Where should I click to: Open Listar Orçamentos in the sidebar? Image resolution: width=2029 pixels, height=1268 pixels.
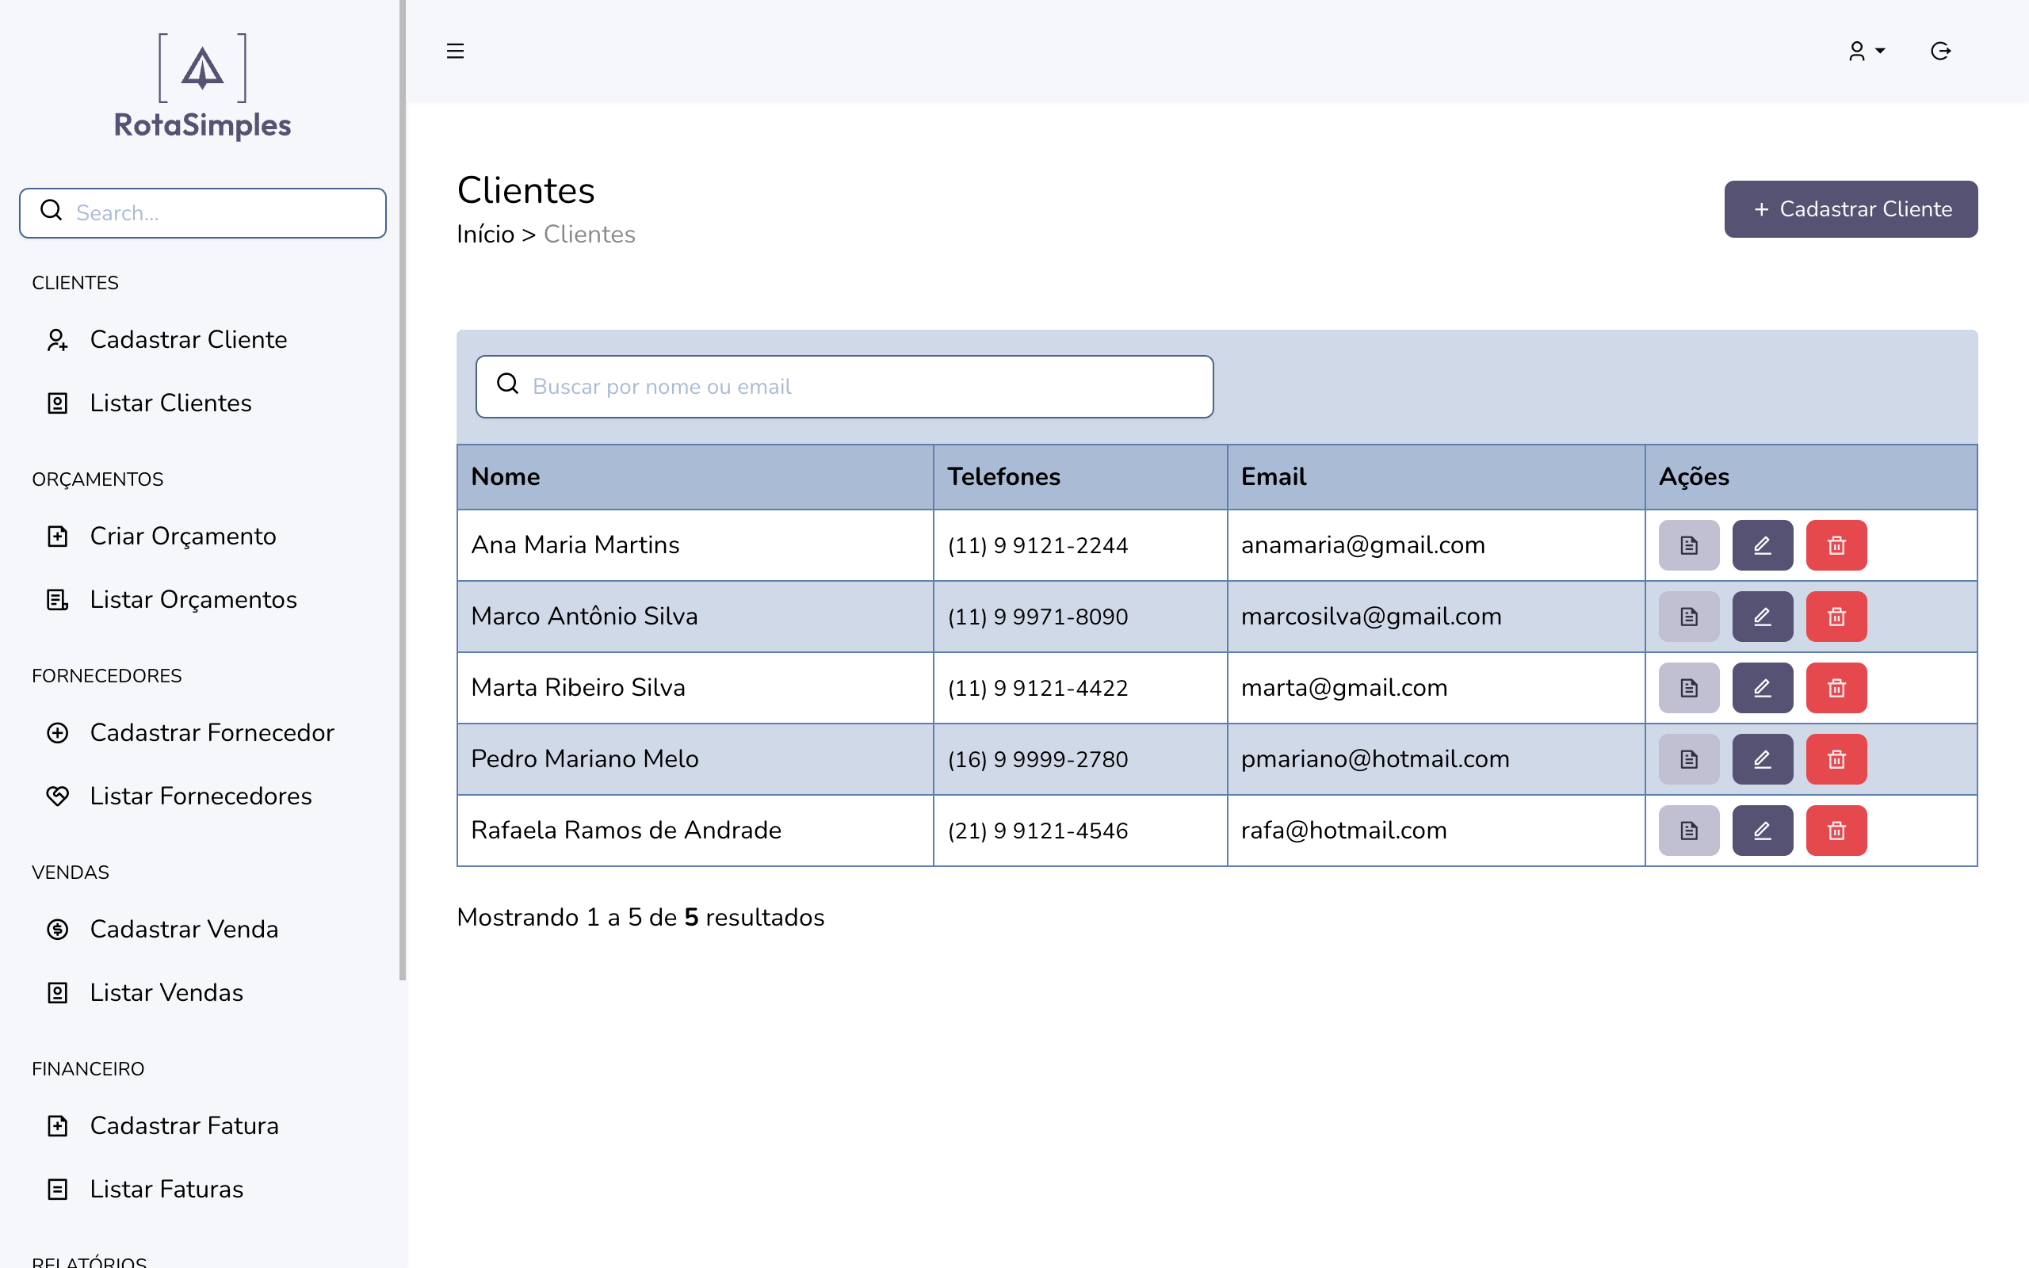click(172, 600)
